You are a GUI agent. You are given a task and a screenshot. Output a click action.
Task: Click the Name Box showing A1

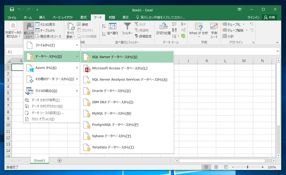click(x=15, y=52)
